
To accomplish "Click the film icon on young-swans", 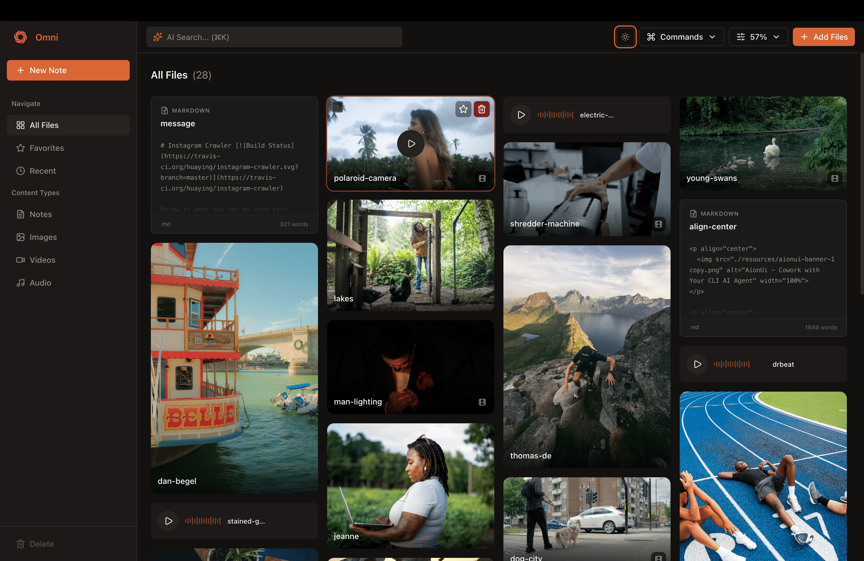I will pyautogui.click(x=835, y=179).
